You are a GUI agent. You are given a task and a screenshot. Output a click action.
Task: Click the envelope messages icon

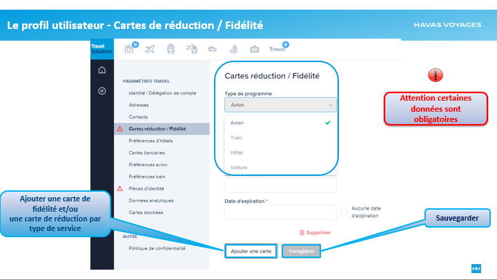click(x=254, y=49)
